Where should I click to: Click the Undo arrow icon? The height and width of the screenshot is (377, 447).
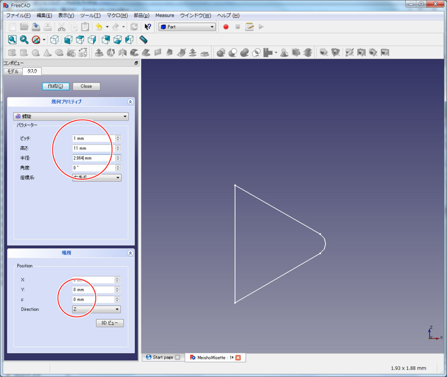pyautogui.click(x=99, y=27)
